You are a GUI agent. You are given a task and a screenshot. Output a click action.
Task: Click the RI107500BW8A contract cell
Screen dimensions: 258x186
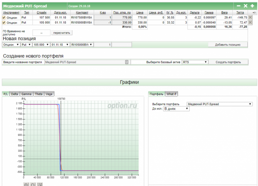pyautogui.click(x=82, y=17)
